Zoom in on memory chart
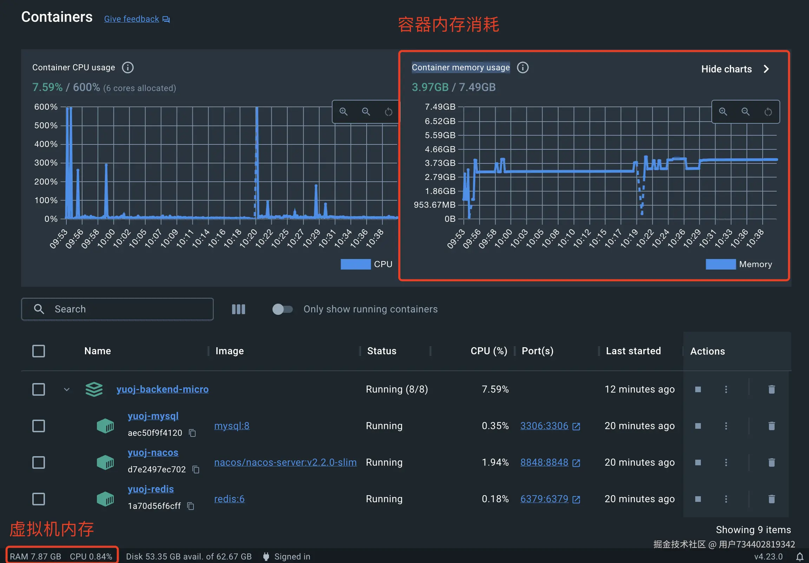Image resolution: width=809 pixels, height=563 pixels. 723,111
